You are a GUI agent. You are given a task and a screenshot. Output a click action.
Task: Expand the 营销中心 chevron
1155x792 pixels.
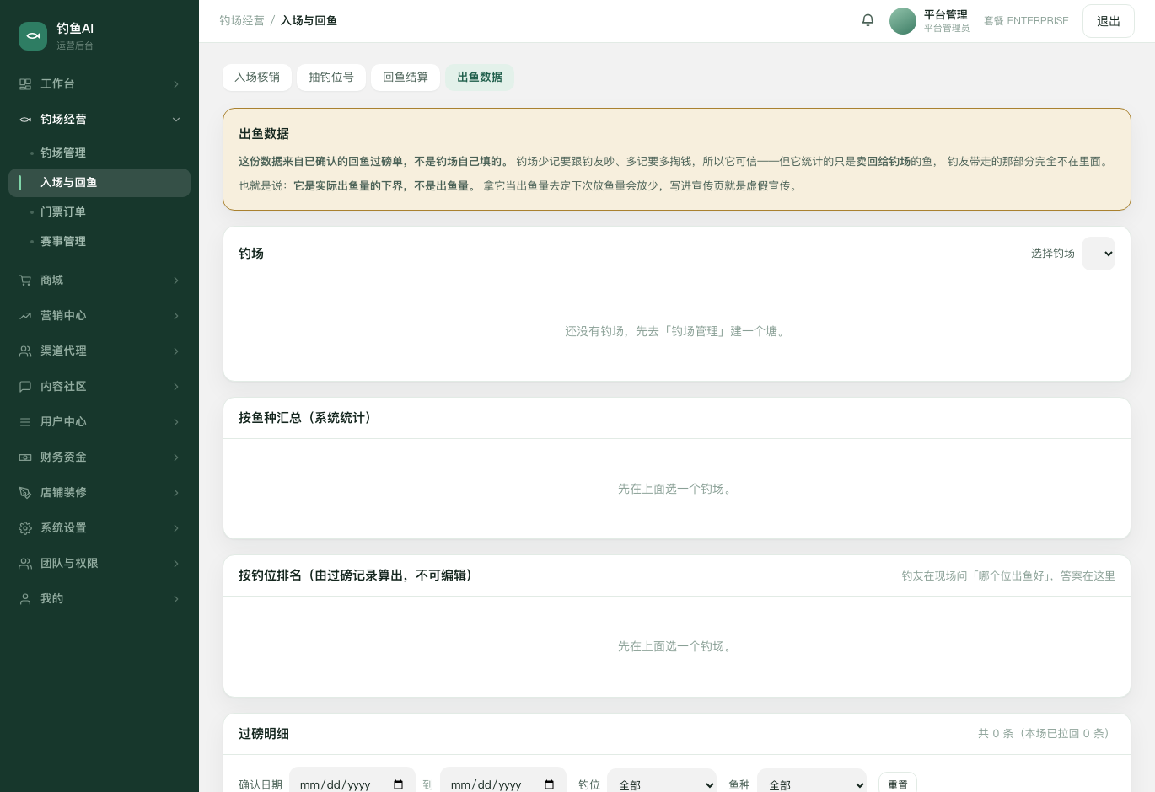coord(176,316)
